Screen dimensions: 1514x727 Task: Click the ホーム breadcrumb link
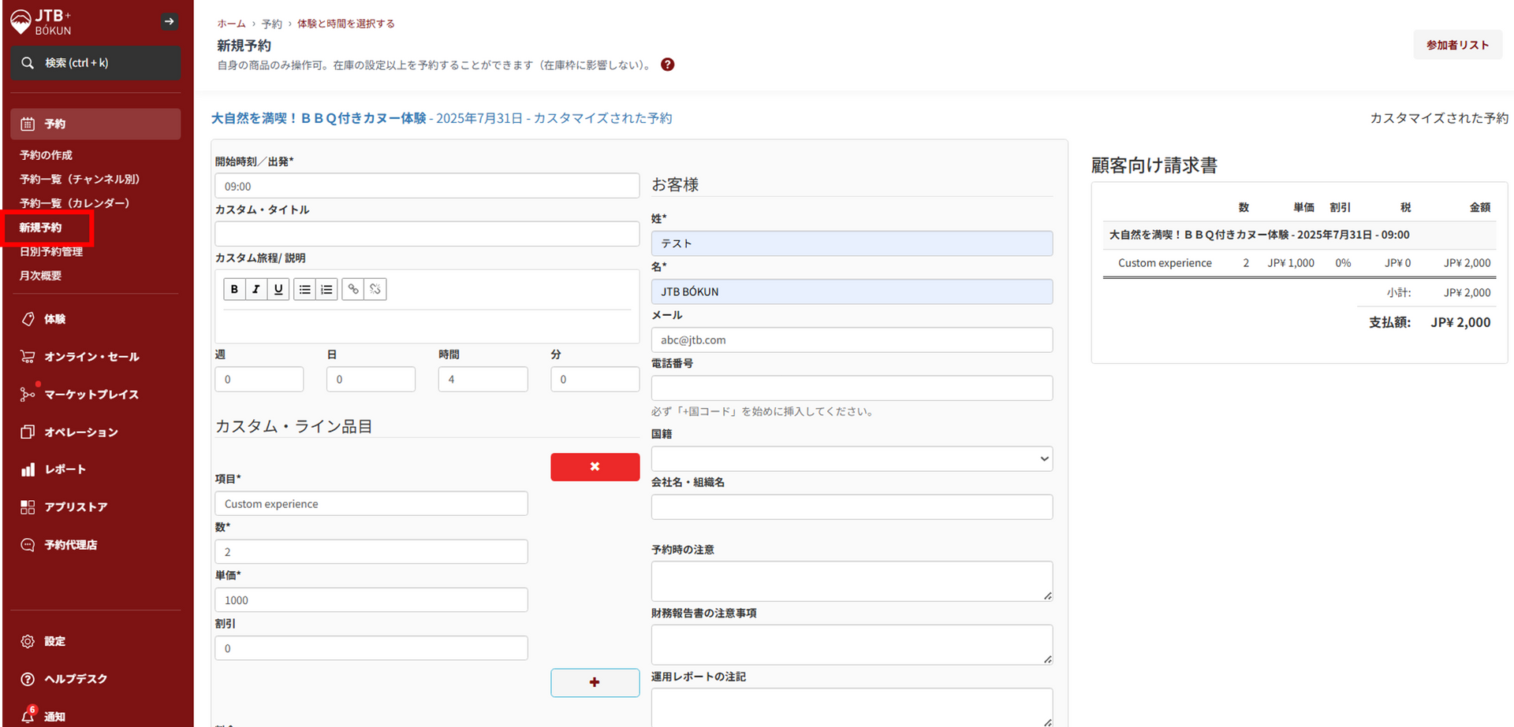tap(231, 24)
